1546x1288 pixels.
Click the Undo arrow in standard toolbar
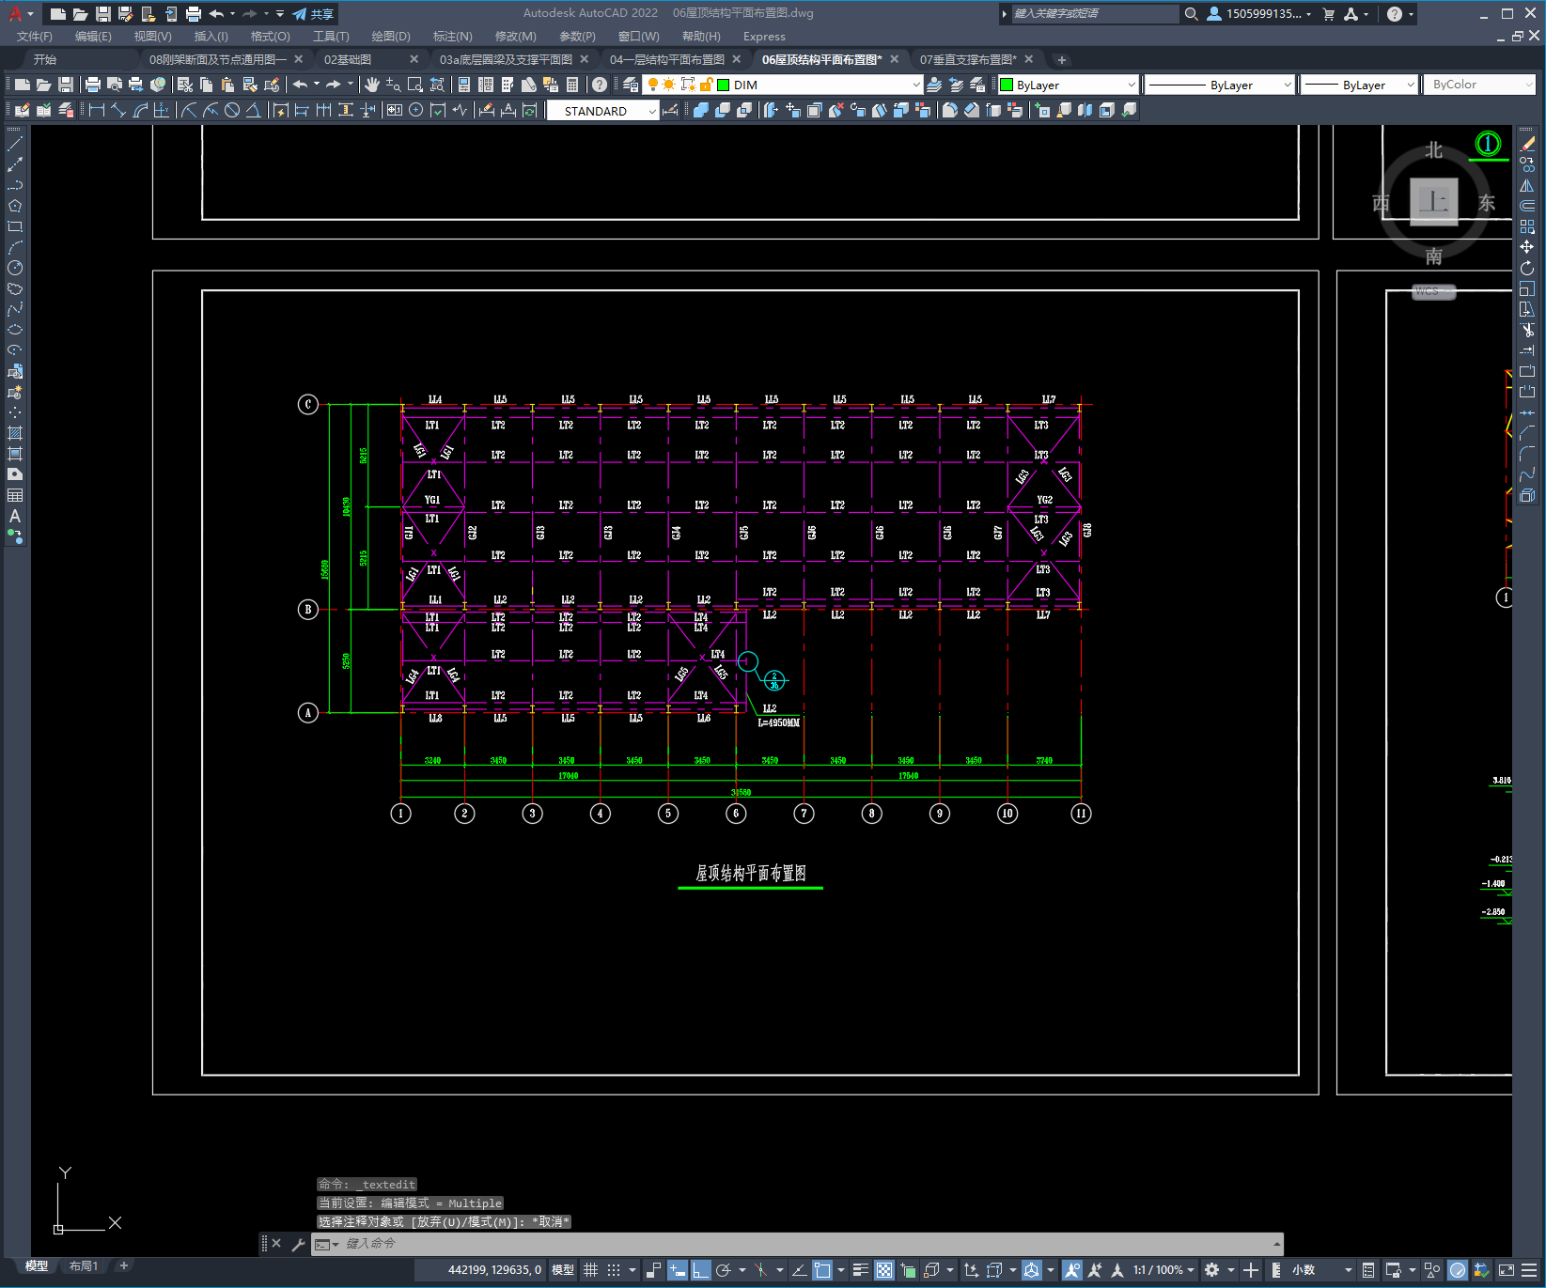coord(300,85)
